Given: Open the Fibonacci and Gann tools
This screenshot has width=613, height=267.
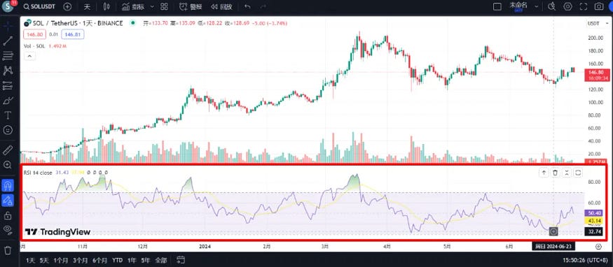Looking at the screenshot, I should point(8,56).
